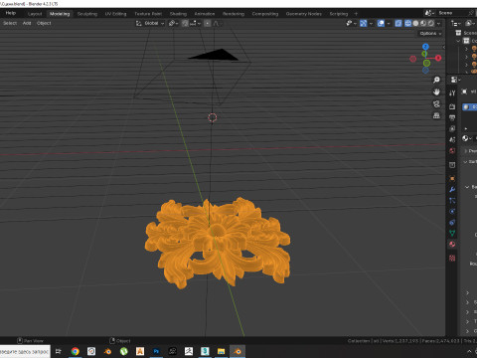The width and height of the screenshot is (477, 358).
Task: Open the Particles properties tab icon
Action: click(452, 201)
